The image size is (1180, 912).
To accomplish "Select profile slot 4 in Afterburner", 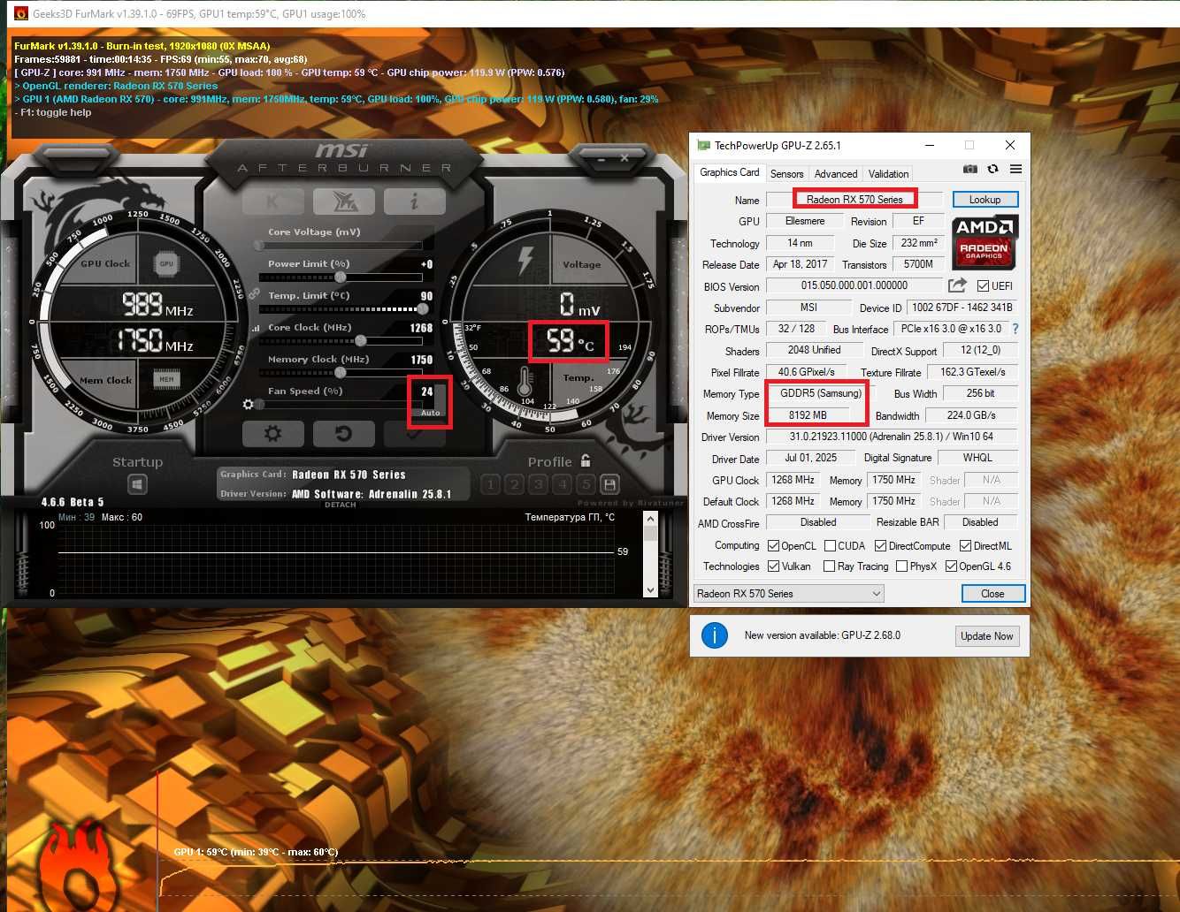I will [562, 484].
